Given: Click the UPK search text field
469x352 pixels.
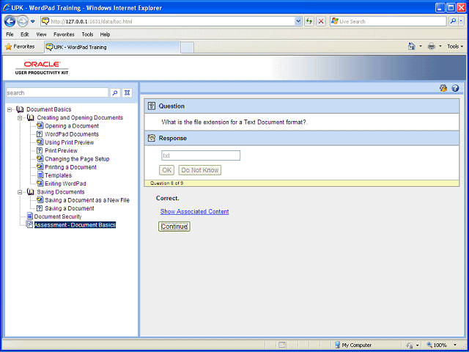Looking at the screenshot, I should pos(57,93).
